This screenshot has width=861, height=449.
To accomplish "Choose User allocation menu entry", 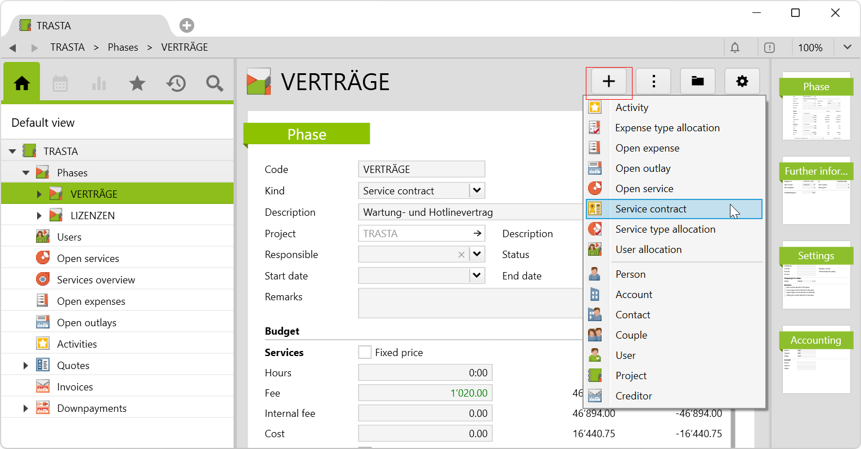I will point(648,250).
